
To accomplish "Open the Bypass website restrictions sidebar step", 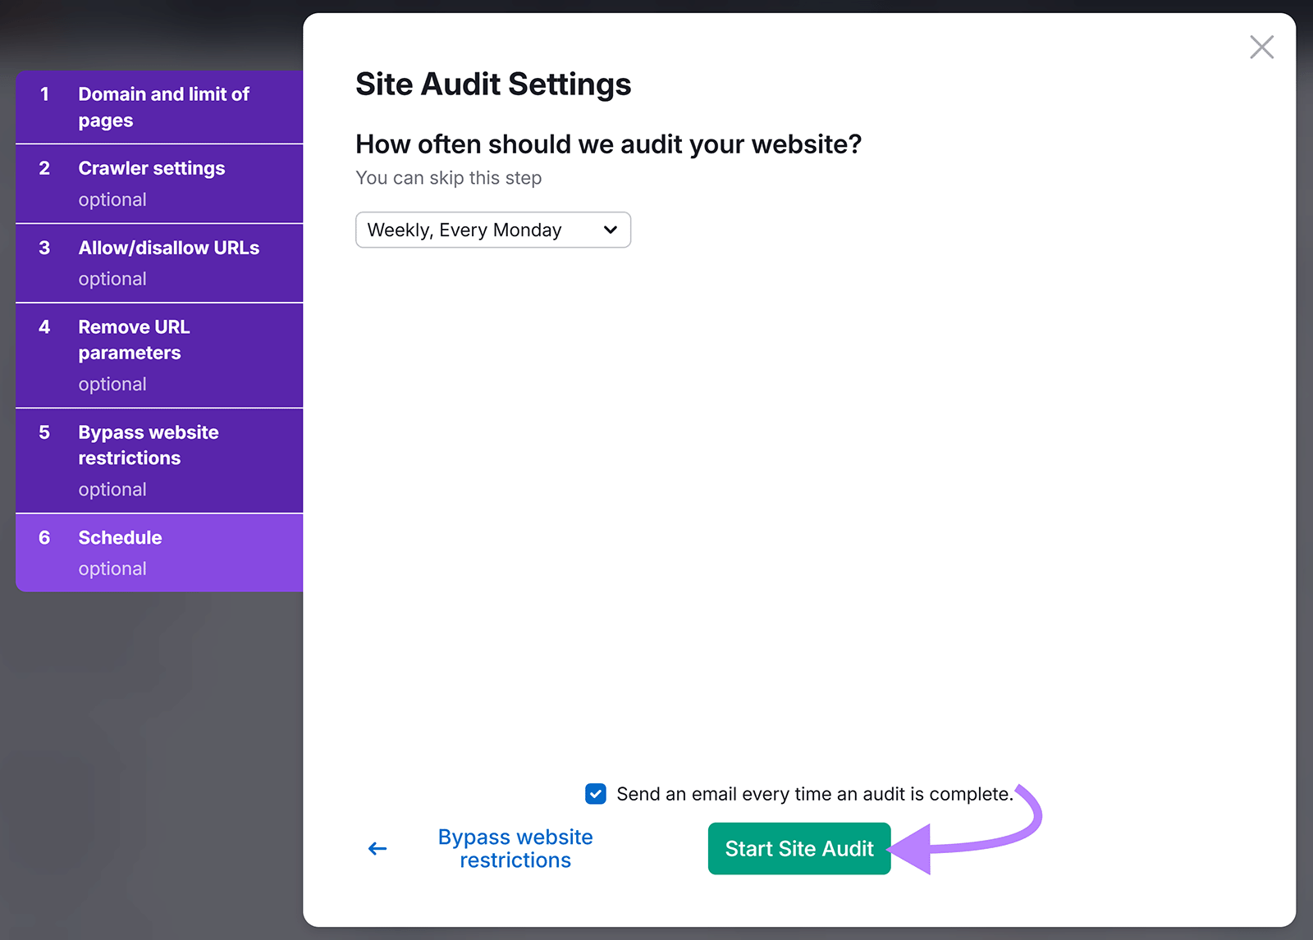I will [x=159, y=459].
